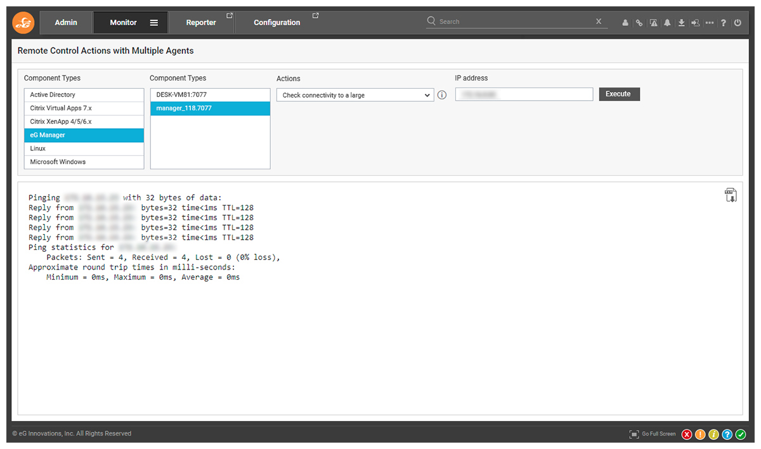
Task: Click the Remote Control Actions page title
Action: coord(106,51)
